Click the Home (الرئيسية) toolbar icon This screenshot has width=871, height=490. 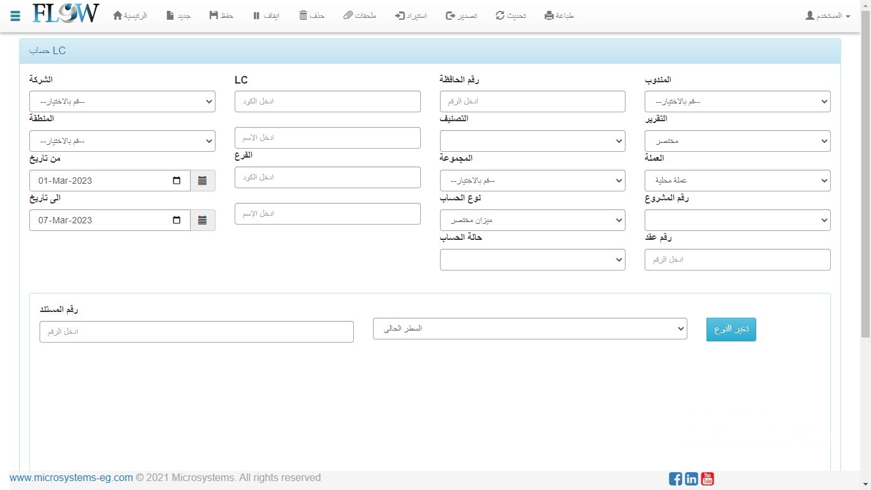[118, 15]
